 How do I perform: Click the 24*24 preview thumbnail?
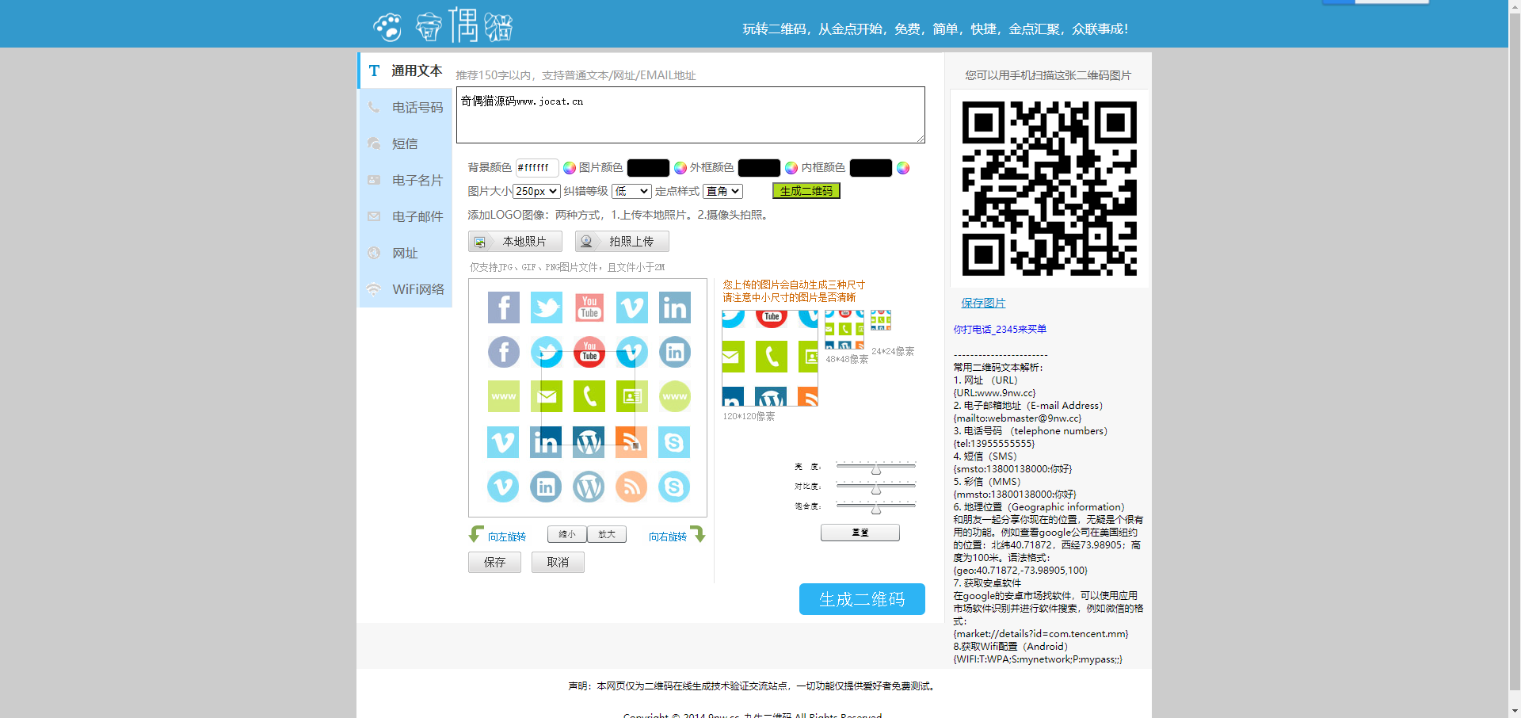[881, 320]
